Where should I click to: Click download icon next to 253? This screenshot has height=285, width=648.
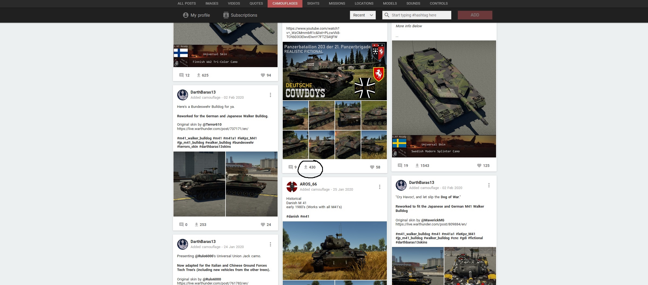pos(196,225)
